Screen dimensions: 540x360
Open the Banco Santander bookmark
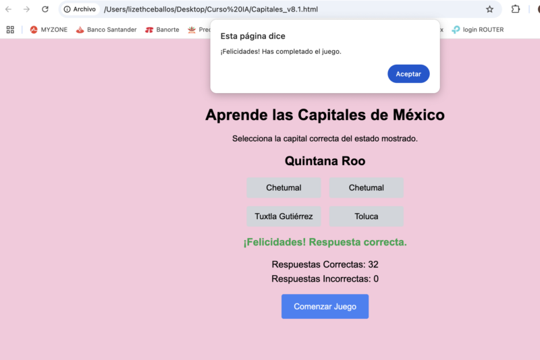106,30
